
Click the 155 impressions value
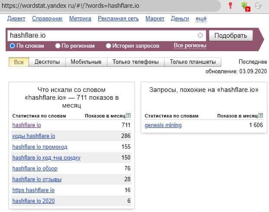tap(126, 147)
